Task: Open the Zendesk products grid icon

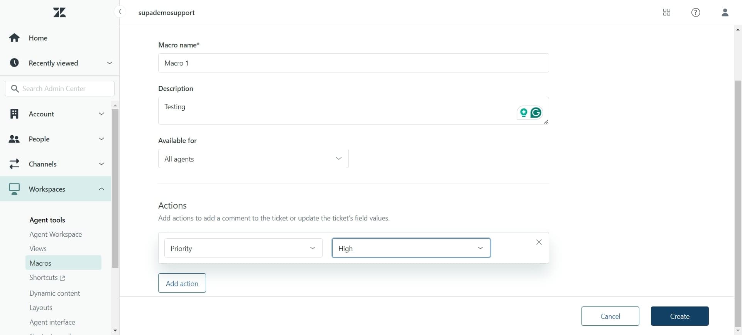Action: (666, 12)
